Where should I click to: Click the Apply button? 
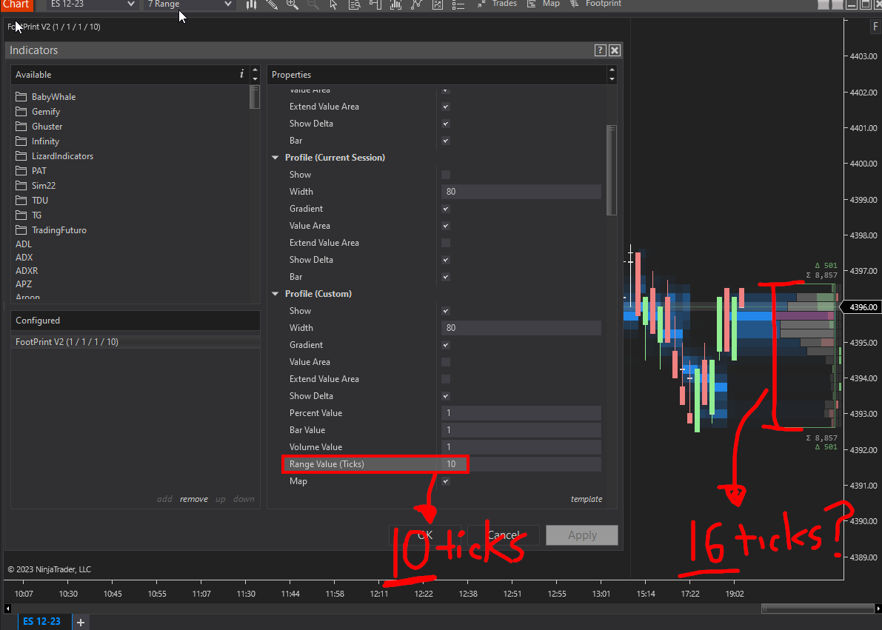pyautogui.click(x=582, y=535)
